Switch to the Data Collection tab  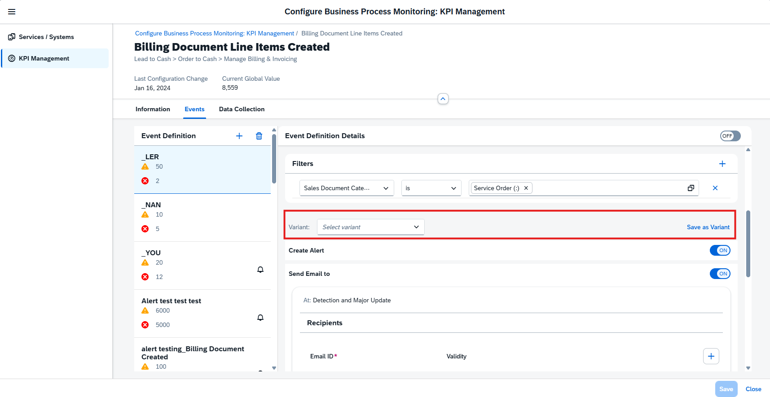point(242,109)
